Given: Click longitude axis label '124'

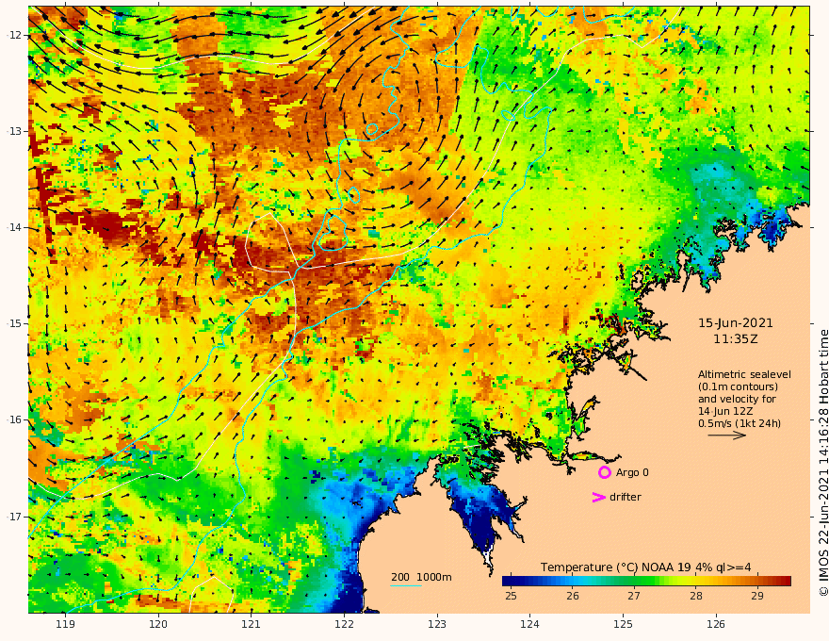Looking at the screenshot, I should click(529, 625).
